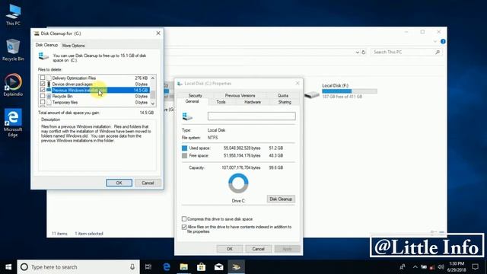
Task: Refresh the Explorer address bar
Action: click(364, 53)
